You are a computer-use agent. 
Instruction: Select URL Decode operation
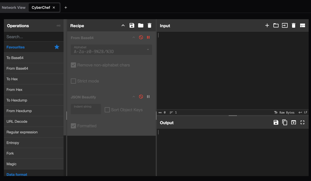(x=34, y=122)
